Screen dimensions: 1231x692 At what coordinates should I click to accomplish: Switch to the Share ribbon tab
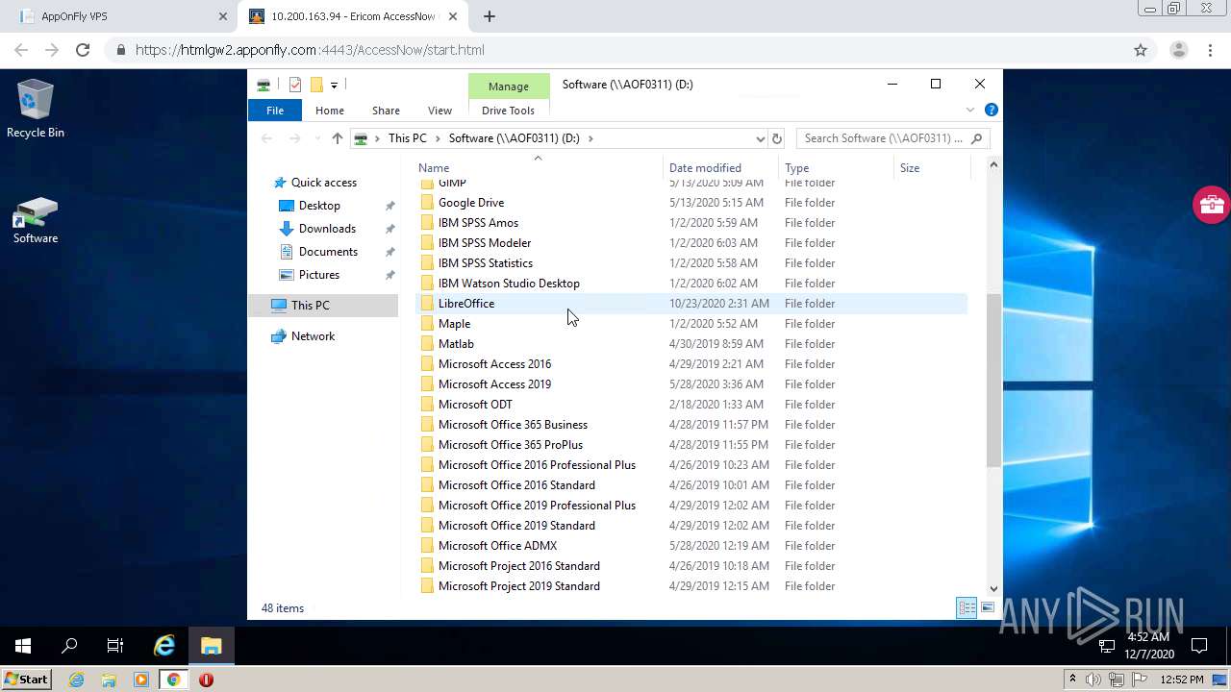click(x=386, y=111)
